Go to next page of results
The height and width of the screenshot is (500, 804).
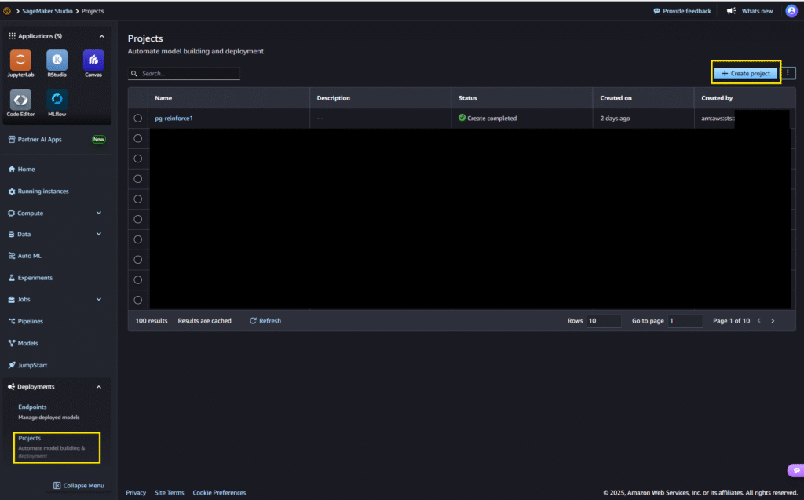point(773,321)
